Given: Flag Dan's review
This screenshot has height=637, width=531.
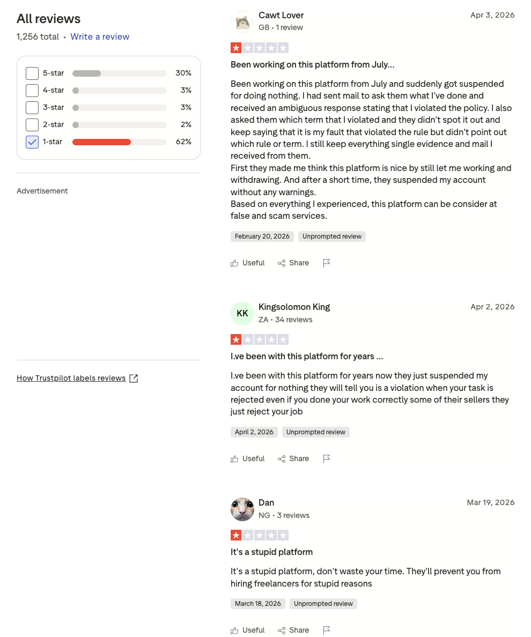Looking at the screenshot, I should 327,630.
